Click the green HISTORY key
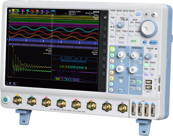 tap(134, 41)
